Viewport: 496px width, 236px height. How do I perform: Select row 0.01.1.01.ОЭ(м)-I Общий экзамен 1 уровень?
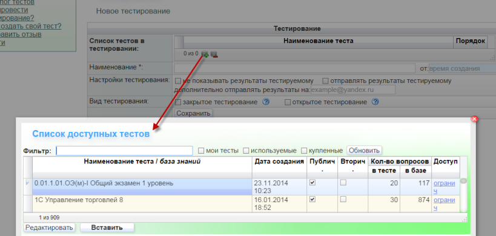click(x=142, y=186)
